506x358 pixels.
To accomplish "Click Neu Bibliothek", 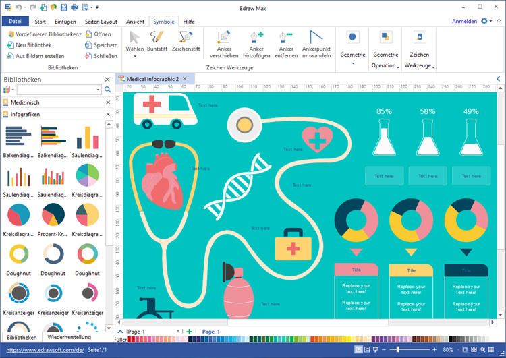I will click(29, 45).
